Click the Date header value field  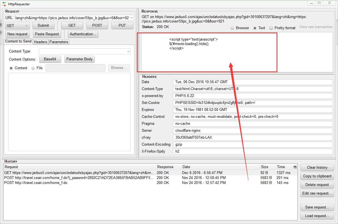(253, 82)
